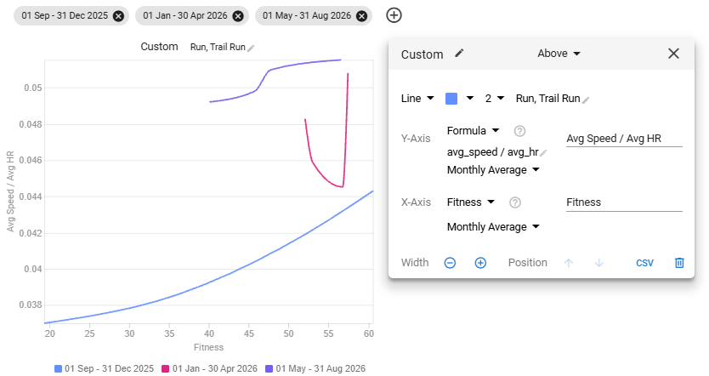Toggle the 01 Jan - 30 Apr 2026 legend series
The height and width of the screenshot is (376, 709).
(209, 368)
